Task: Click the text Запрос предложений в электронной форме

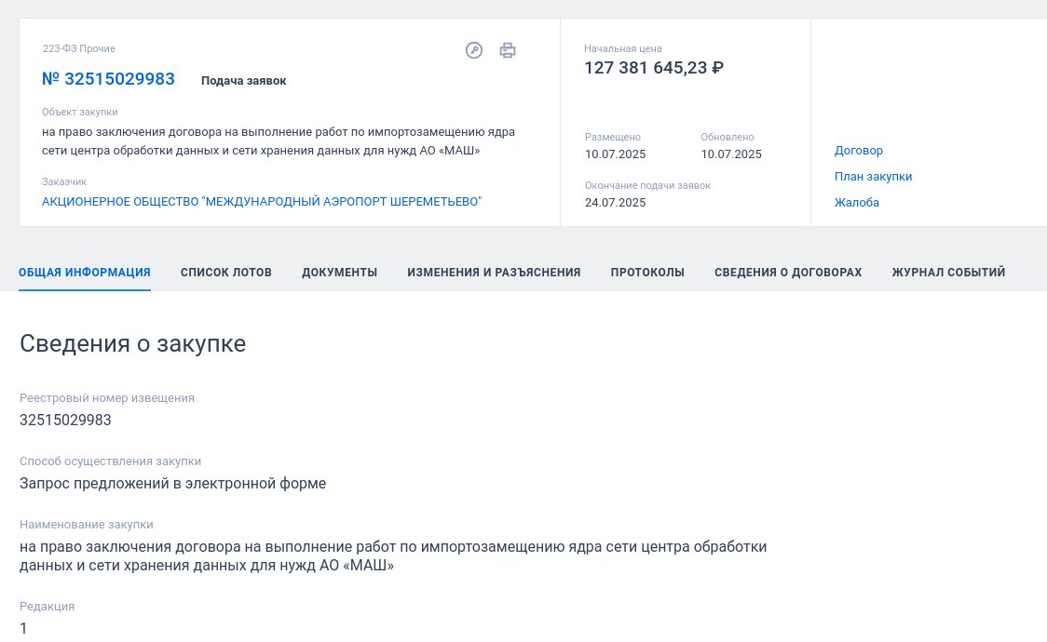Action: pyautogui.click(x=173, y=483)
